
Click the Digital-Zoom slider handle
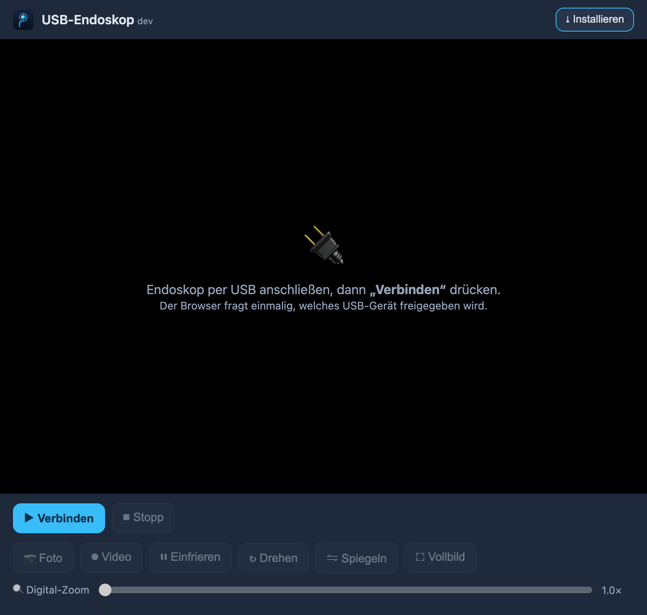[x=105, y=590]
